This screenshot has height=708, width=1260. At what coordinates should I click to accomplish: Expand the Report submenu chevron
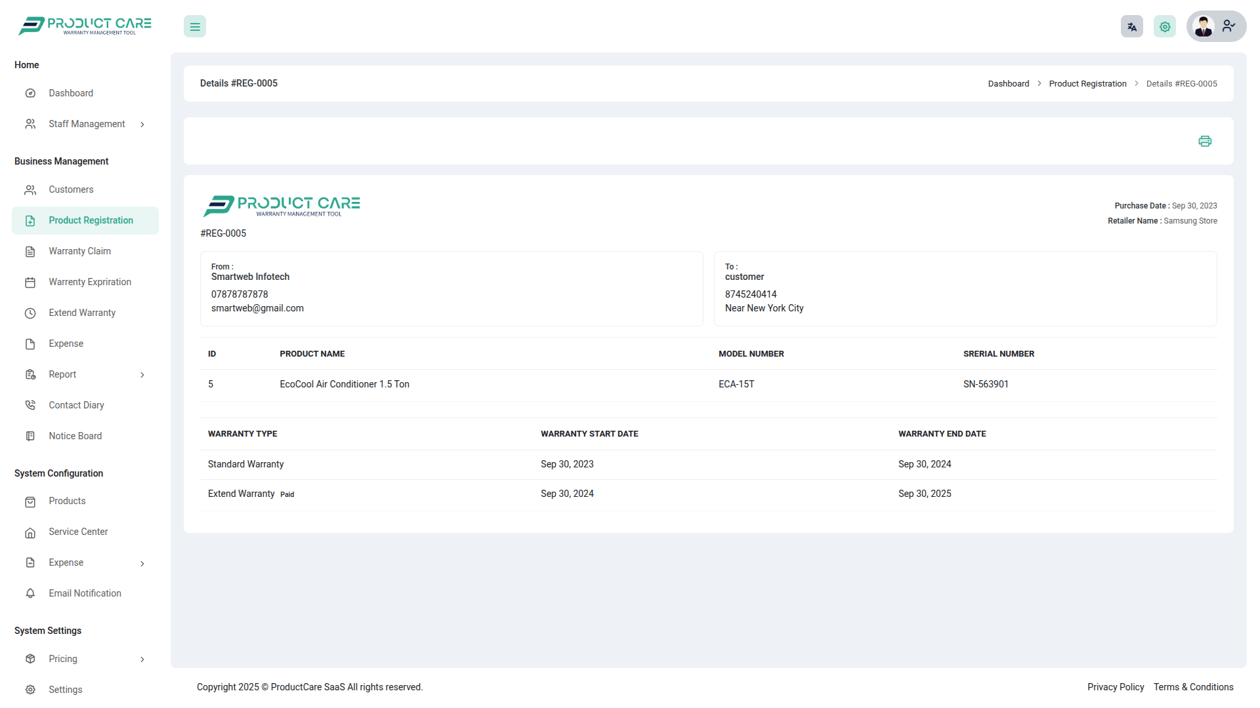point(142,375)
